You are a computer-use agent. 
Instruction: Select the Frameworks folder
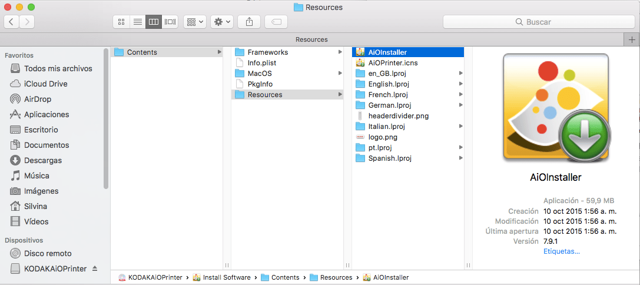[x=287, y=52]
